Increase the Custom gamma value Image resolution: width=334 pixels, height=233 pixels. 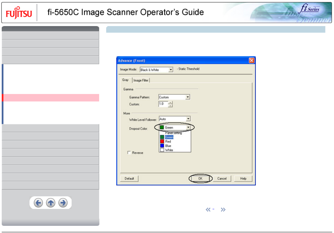[170, 103]
